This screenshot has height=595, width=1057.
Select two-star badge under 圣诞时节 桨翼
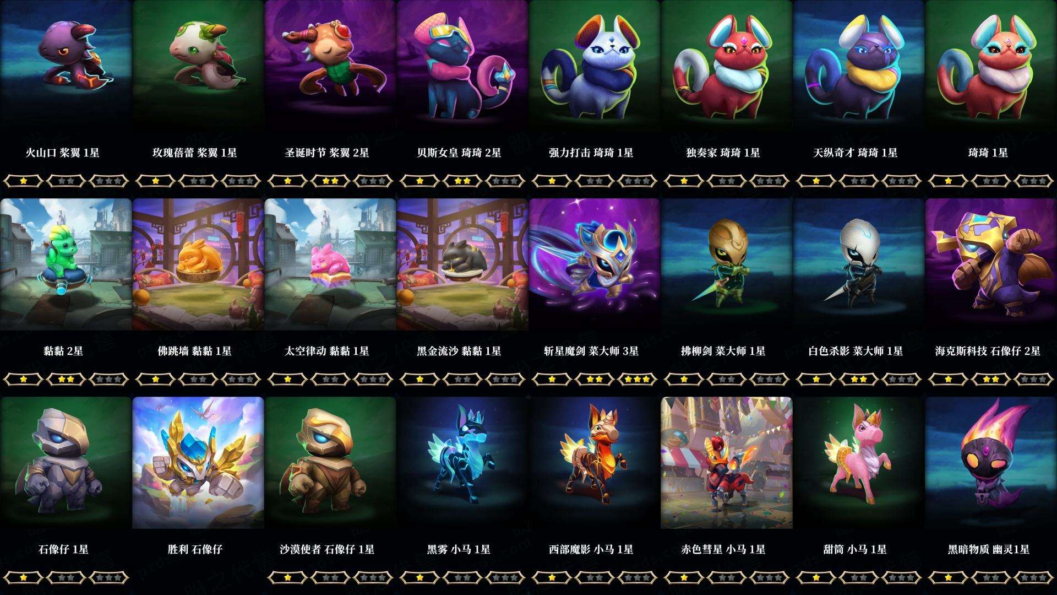click(330, 181)
